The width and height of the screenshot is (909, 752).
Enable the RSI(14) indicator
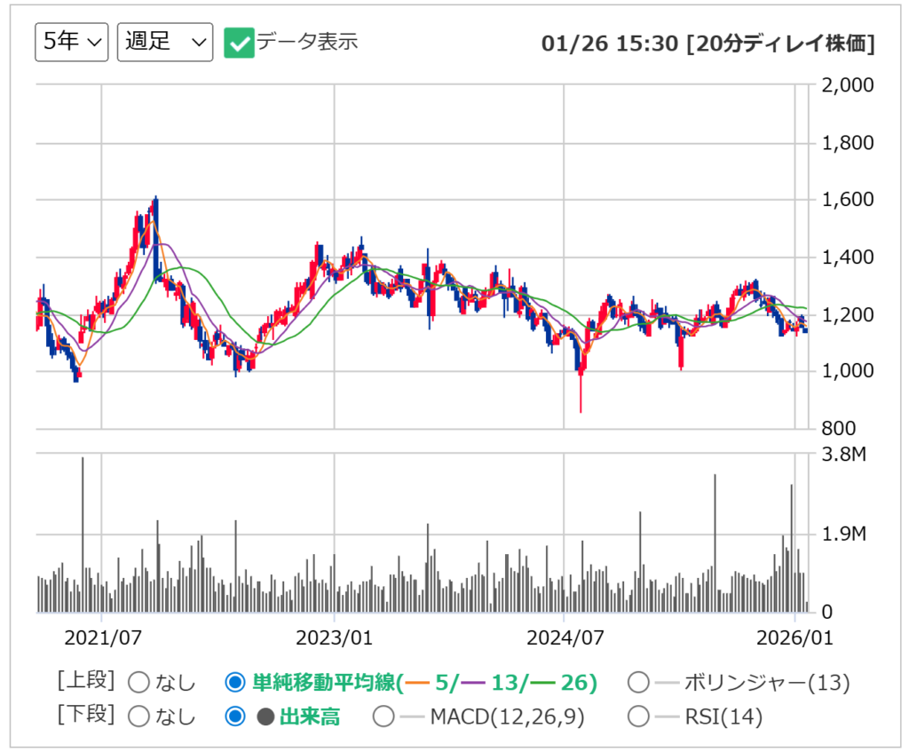point(638,716)
